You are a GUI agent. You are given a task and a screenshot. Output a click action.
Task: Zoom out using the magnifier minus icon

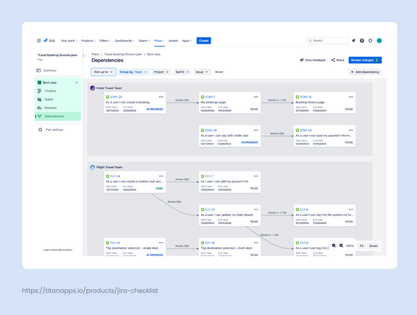[334, 246]
